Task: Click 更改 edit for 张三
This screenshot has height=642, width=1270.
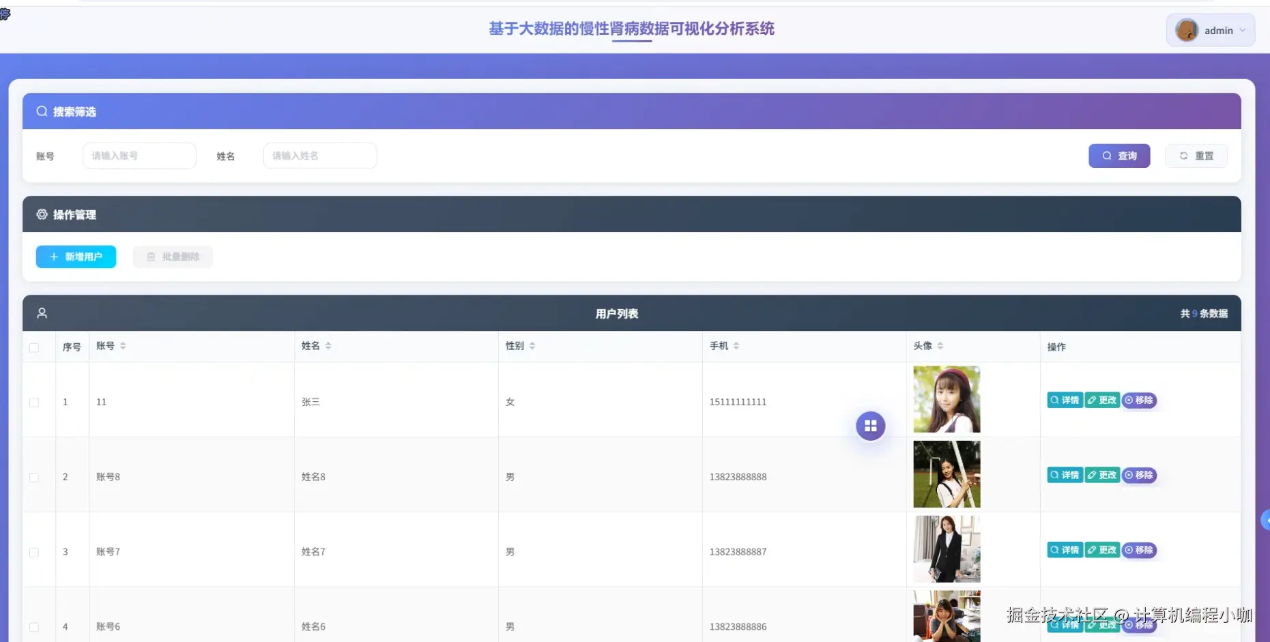Action: pos(1102,400)
